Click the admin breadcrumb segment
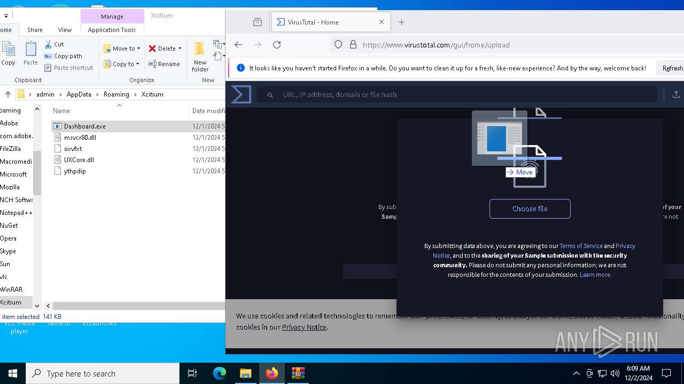 (x=45, y=94)
